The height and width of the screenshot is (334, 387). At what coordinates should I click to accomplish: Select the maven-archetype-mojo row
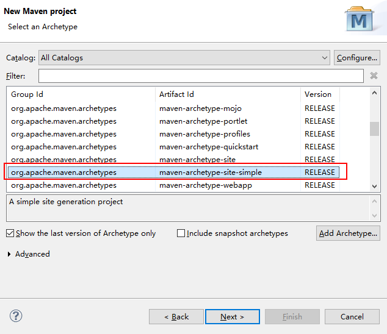[173, 108]
